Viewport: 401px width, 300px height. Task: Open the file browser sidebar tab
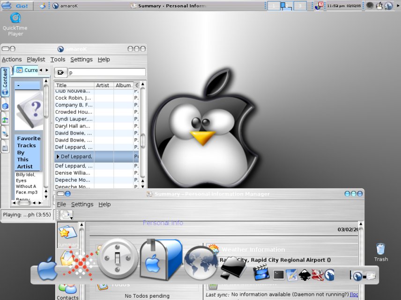(5, 148)
